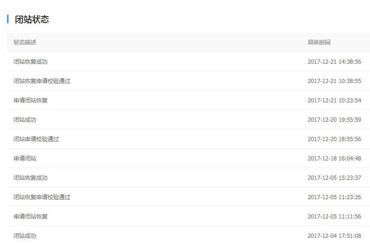The image size is (370, 244).
Task: Select the 申请闭站 status entry
Action: click(188, 159)
